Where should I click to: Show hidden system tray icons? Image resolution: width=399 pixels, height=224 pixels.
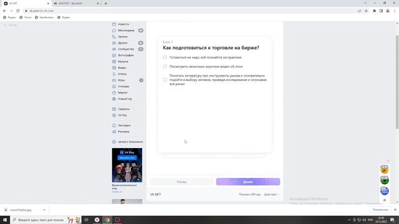[349, 220]
